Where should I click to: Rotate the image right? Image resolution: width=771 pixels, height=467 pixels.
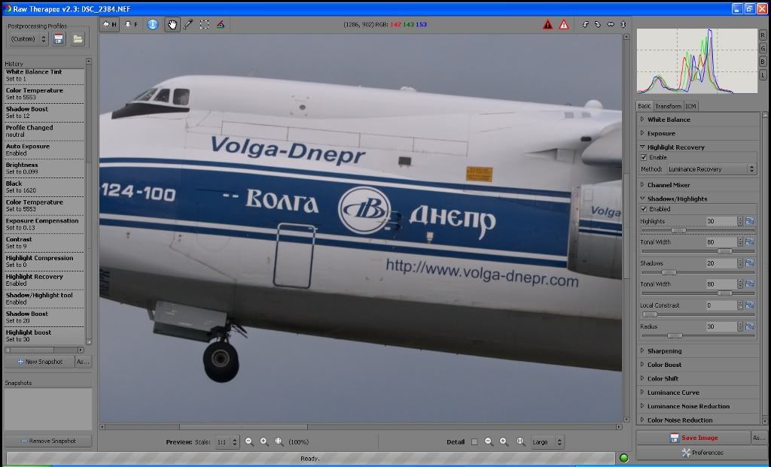[x=597, y=24]
